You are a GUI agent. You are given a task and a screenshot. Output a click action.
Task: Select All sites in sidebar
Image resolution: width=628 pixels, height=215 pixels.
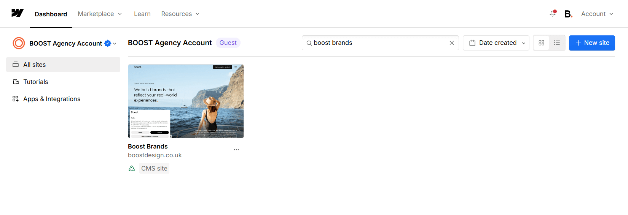(63, 65)
